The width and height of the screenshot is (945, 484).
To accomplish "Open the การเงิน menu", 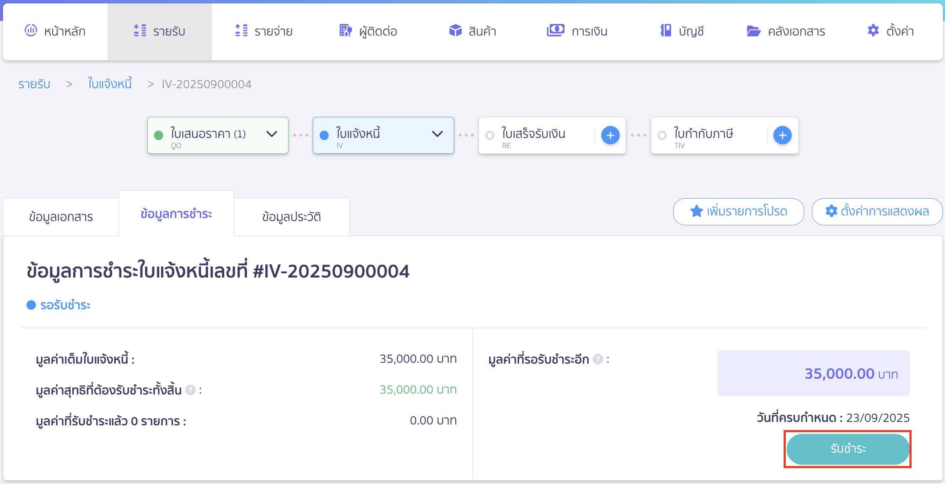I will click(577, 31).
